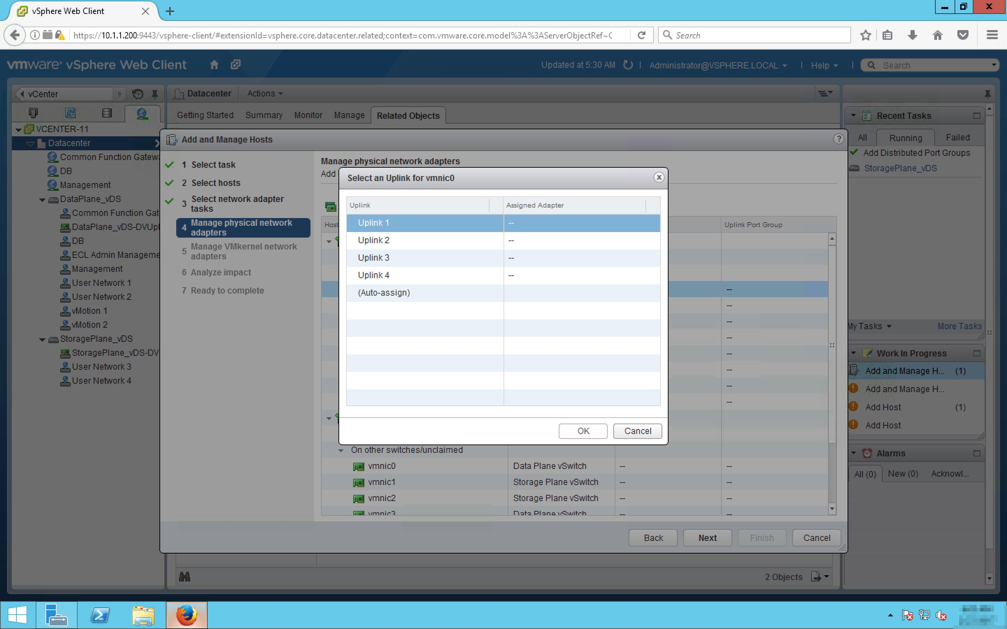The width and height of the screenshot is (1007, 629).
Task: Close the Select an Uplink dialog with X
Action: [x=658, y=178]
